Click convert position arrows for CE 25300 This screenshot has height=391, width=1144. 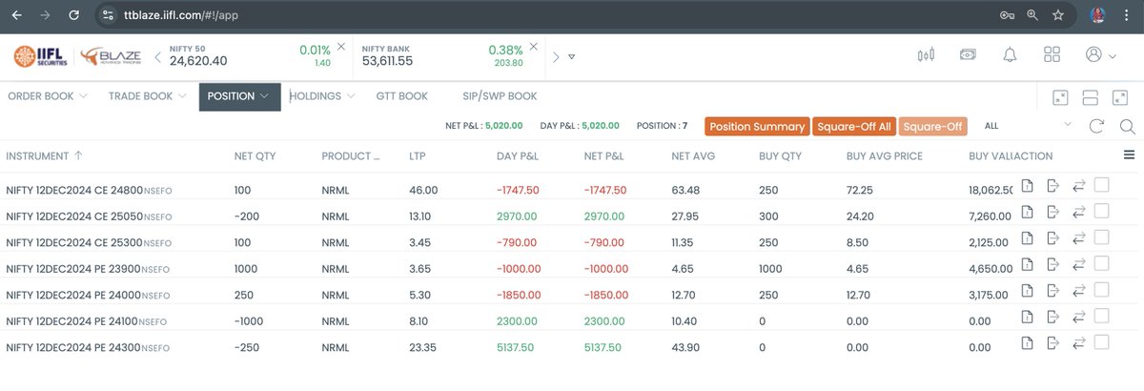(1078, 238)
